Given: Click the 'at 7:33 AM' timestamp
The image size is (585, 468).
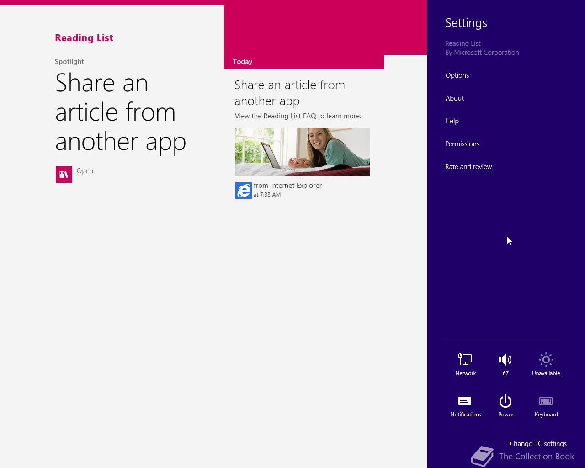Looking at the screenshot, I should (x=267, y=195).
